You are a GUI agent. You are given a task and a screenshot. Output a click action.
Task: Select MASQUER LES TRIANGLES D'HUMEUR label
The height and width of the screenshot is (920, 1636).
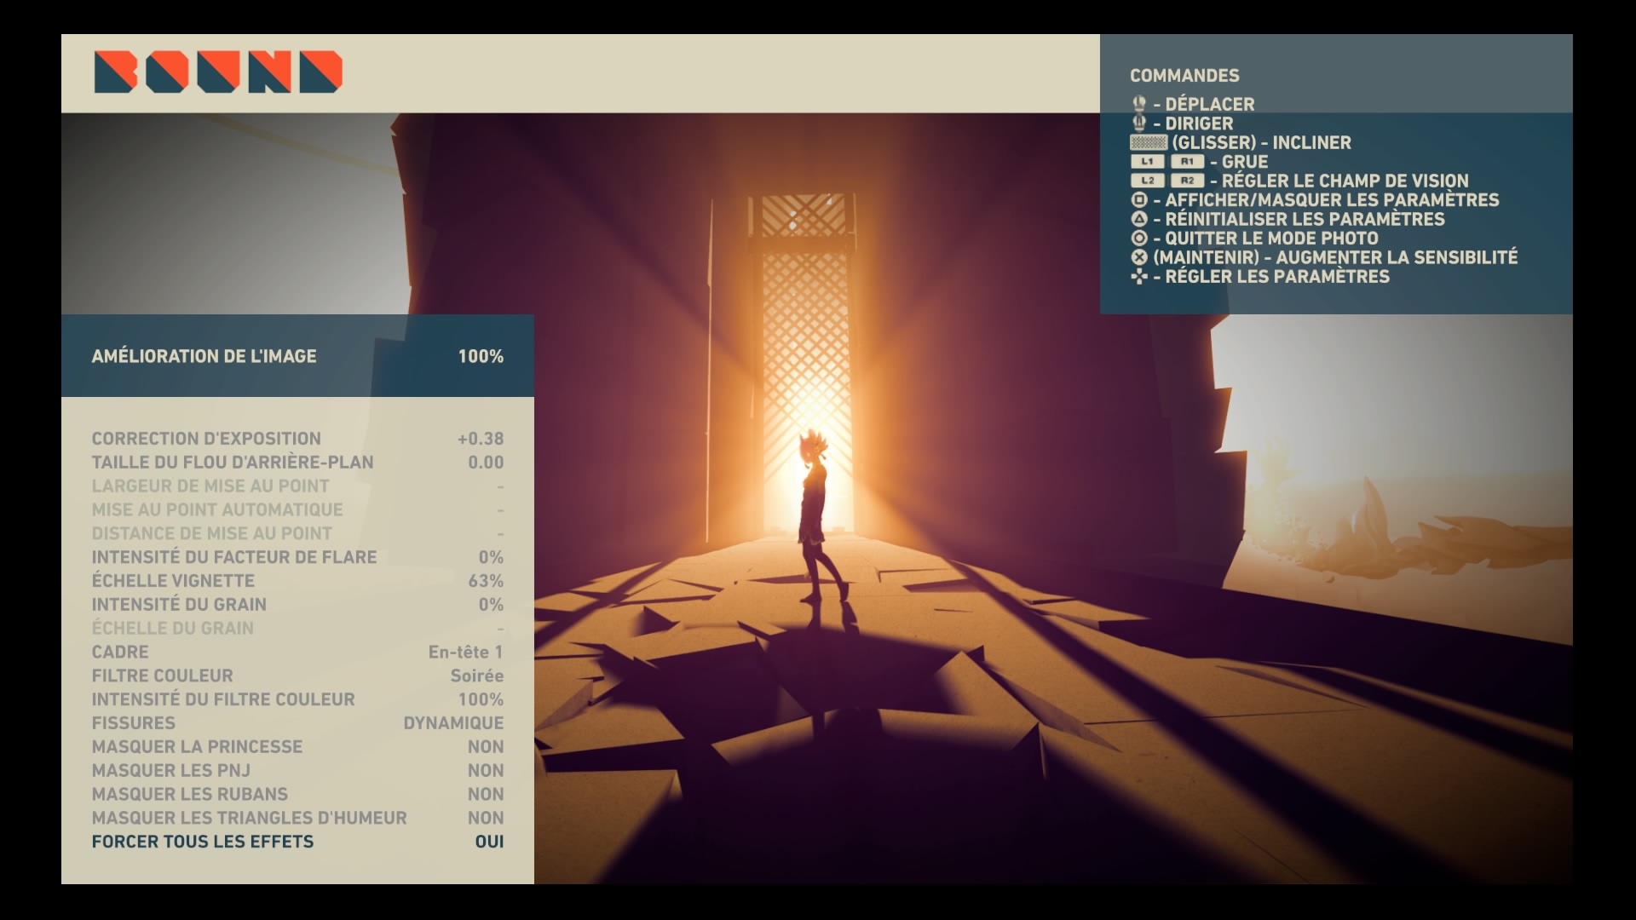click(x=250, y=818)
